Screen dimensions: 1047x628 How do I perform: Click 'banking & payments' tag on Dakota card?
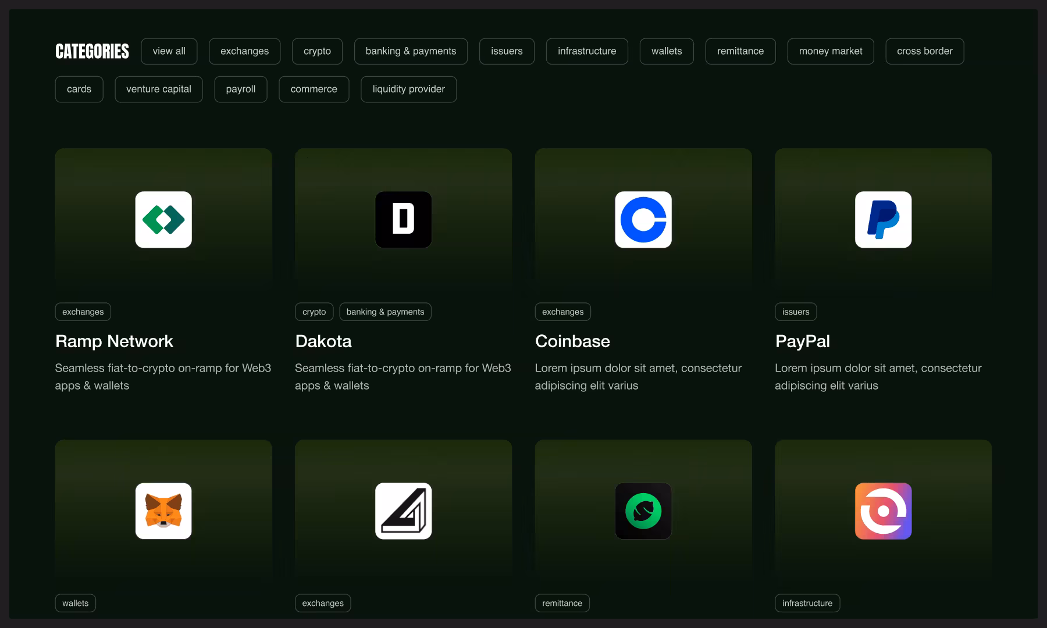click(386, 312)
